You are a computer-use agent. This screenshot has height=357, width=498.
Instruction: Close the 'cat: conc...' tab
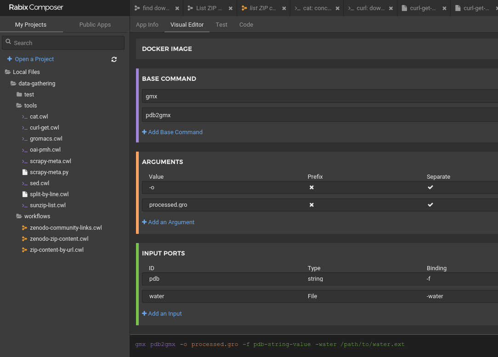click(337, 8)
